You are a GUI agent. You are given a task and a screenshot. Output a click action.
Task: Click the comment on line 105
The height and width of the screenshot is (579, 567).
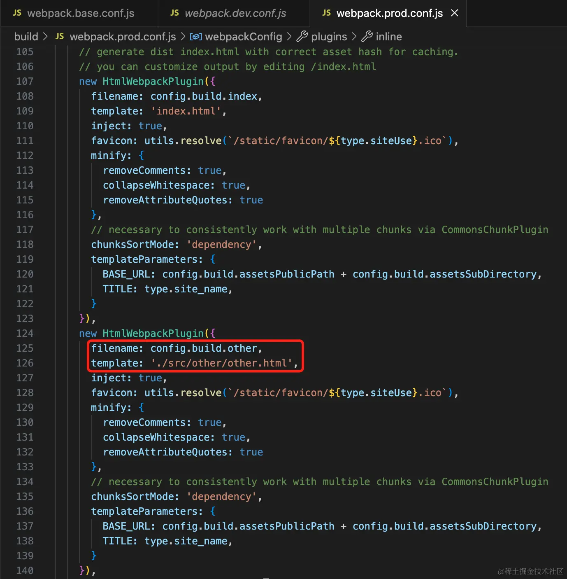(x=269, y=52)
